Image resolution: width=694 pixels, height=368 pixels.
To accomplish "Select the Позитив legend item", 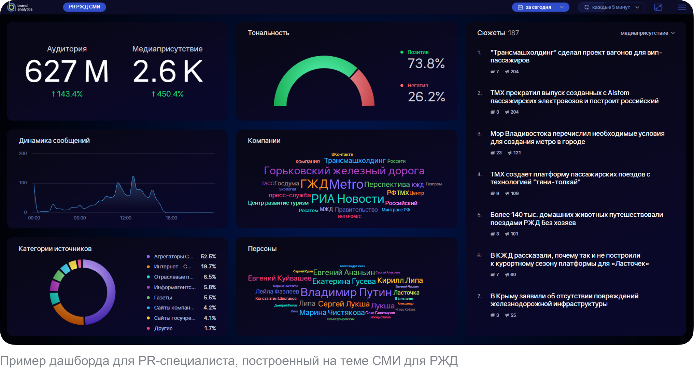I will click(414, 52).
